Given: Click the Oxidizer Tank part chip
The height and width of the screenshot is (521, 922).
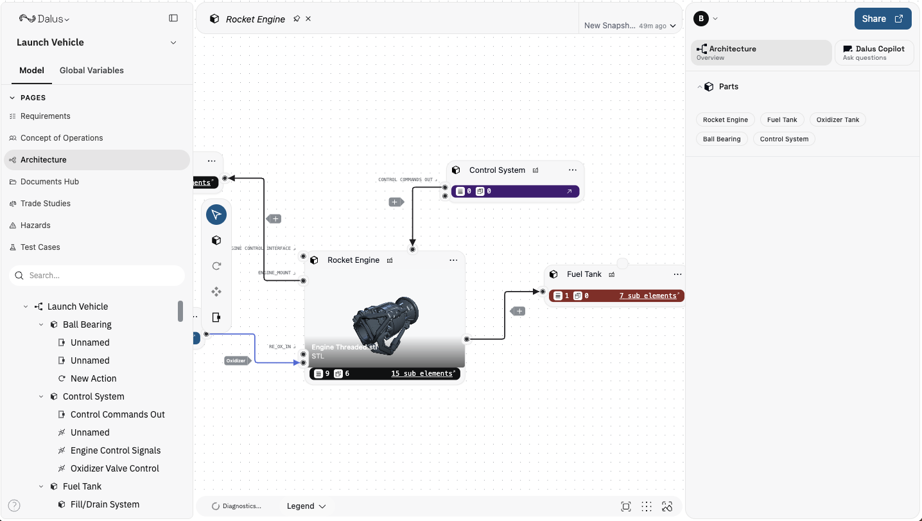Looking at the screenshot, I should click(x=838, y=119).
